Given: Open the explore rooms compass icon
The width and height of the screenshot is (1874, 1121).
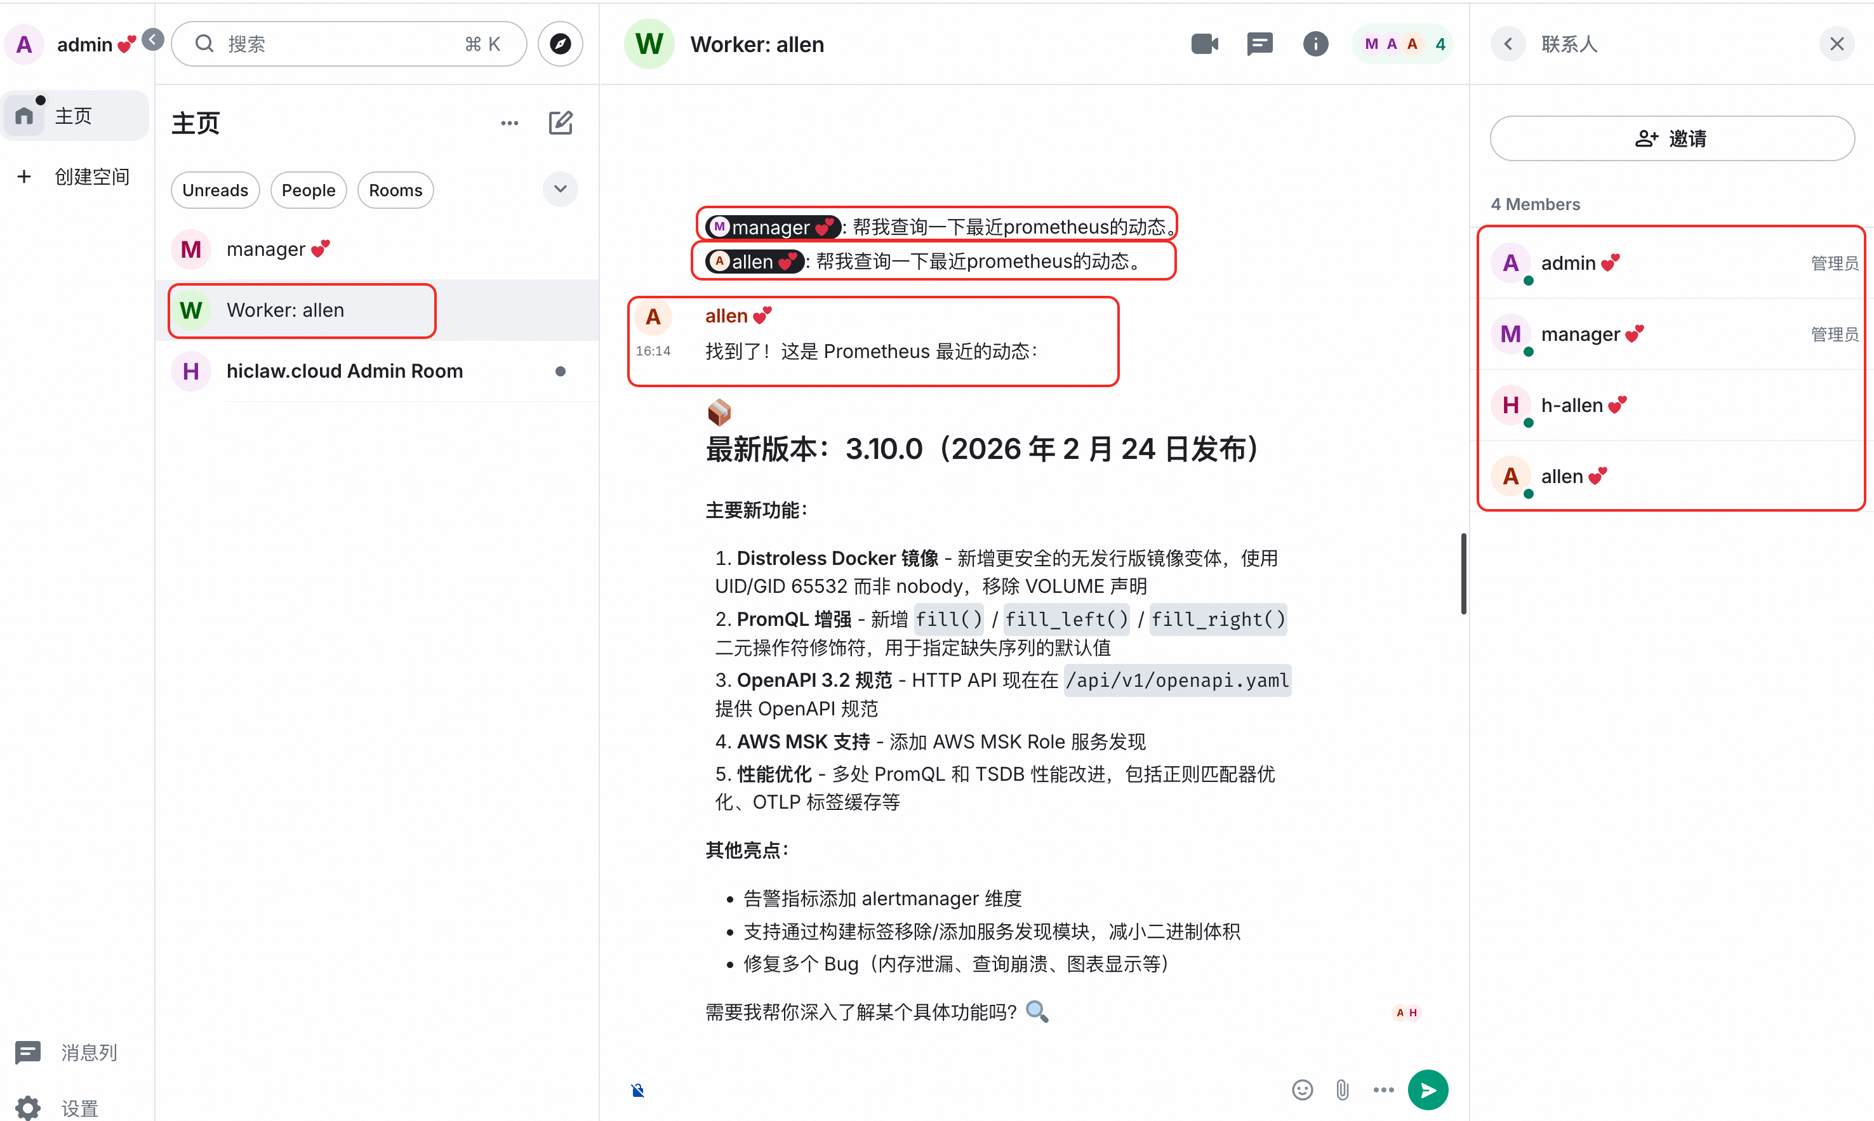Looking at the screenshot, I should [560, 44].
